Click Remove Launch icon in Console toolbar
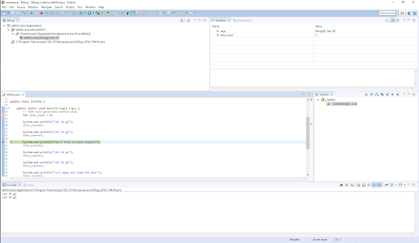 tap(346, 185)
